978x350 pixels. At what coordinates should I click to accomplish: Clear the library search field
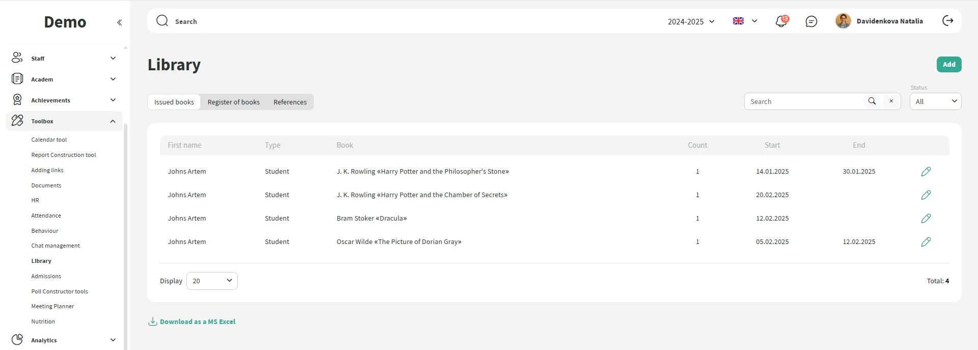[x=891, y=101]
